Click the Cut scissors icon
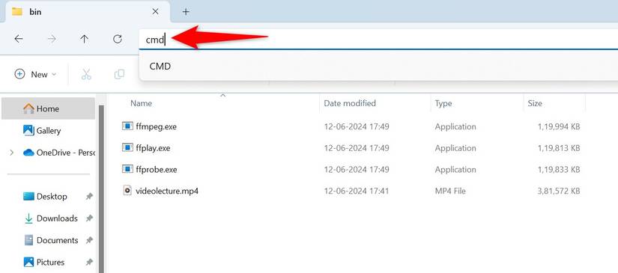 86,74
